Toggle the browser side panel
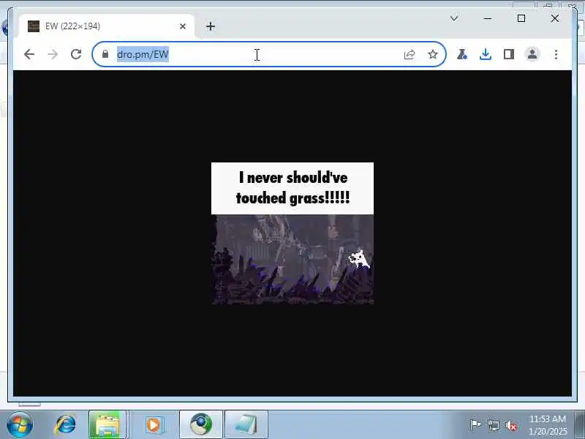Viewport: 585px width, 439px height. [x=509, y=54]
